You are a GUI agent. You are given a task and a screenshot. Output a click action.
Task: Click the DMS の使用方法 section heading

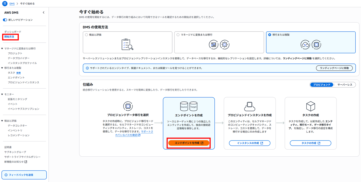pos(95,27)
